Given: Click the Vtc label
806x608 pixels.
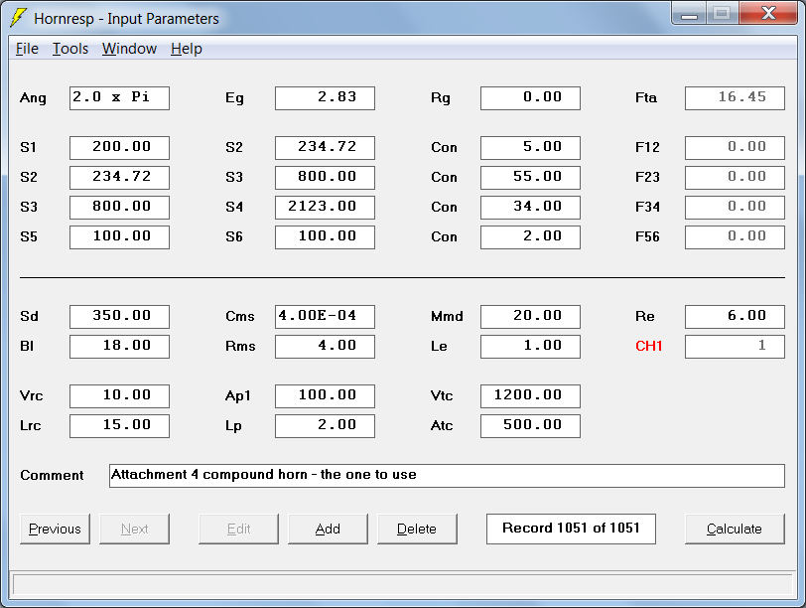Looking at the screenshot, I should [442, 395].
